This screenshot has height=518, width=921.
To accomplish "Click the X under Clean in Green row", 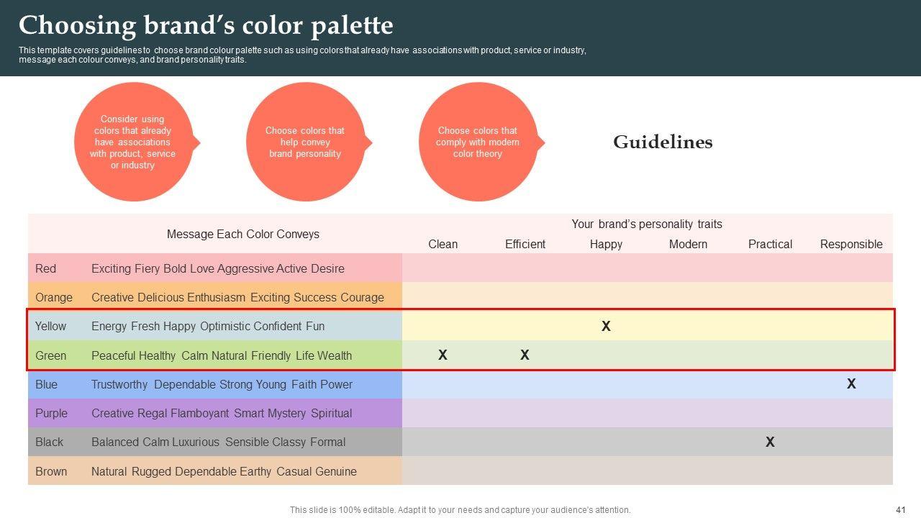I will coord(443,355).
